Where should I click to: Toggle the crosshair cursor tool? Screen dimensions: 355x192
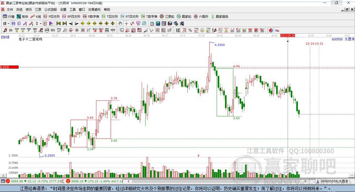[x=126, y=24]
